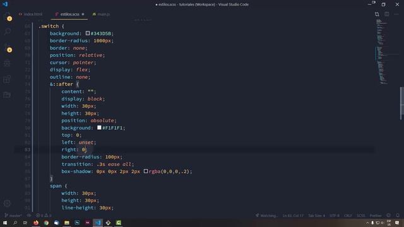
Task: Open the Extensions view
Action: pos(8,79)
